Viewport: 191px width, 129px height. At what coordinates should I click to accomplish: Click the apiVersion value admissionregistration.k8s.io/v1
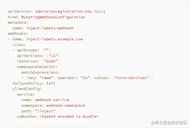pyautogui.click(x=70, y=12)
